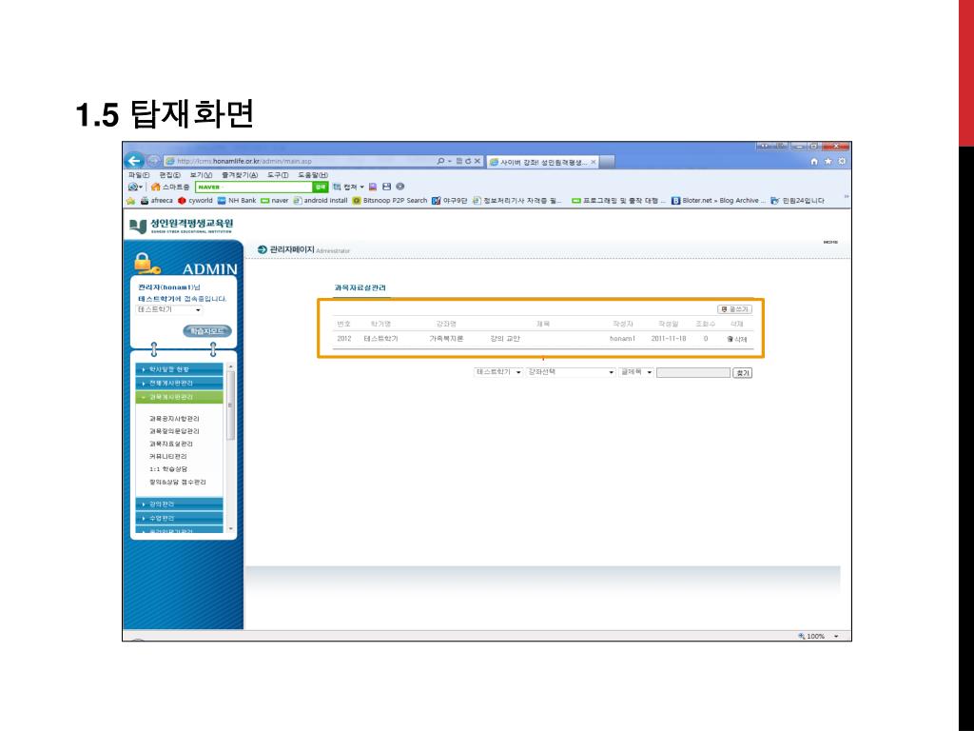The height and width of the screenshot is (731, 974).
Task: Open the 민원24입니다 bookmark
Action: (798, 201)
